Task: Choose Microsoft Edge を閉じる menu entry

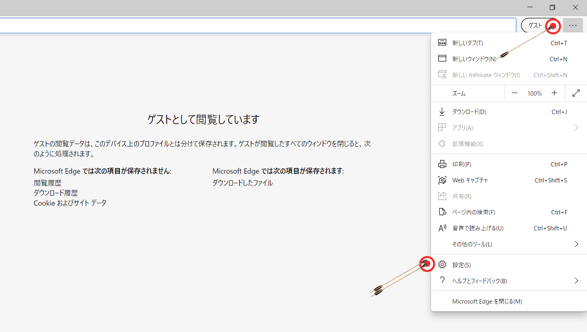Action: click(x=487, y=301)
